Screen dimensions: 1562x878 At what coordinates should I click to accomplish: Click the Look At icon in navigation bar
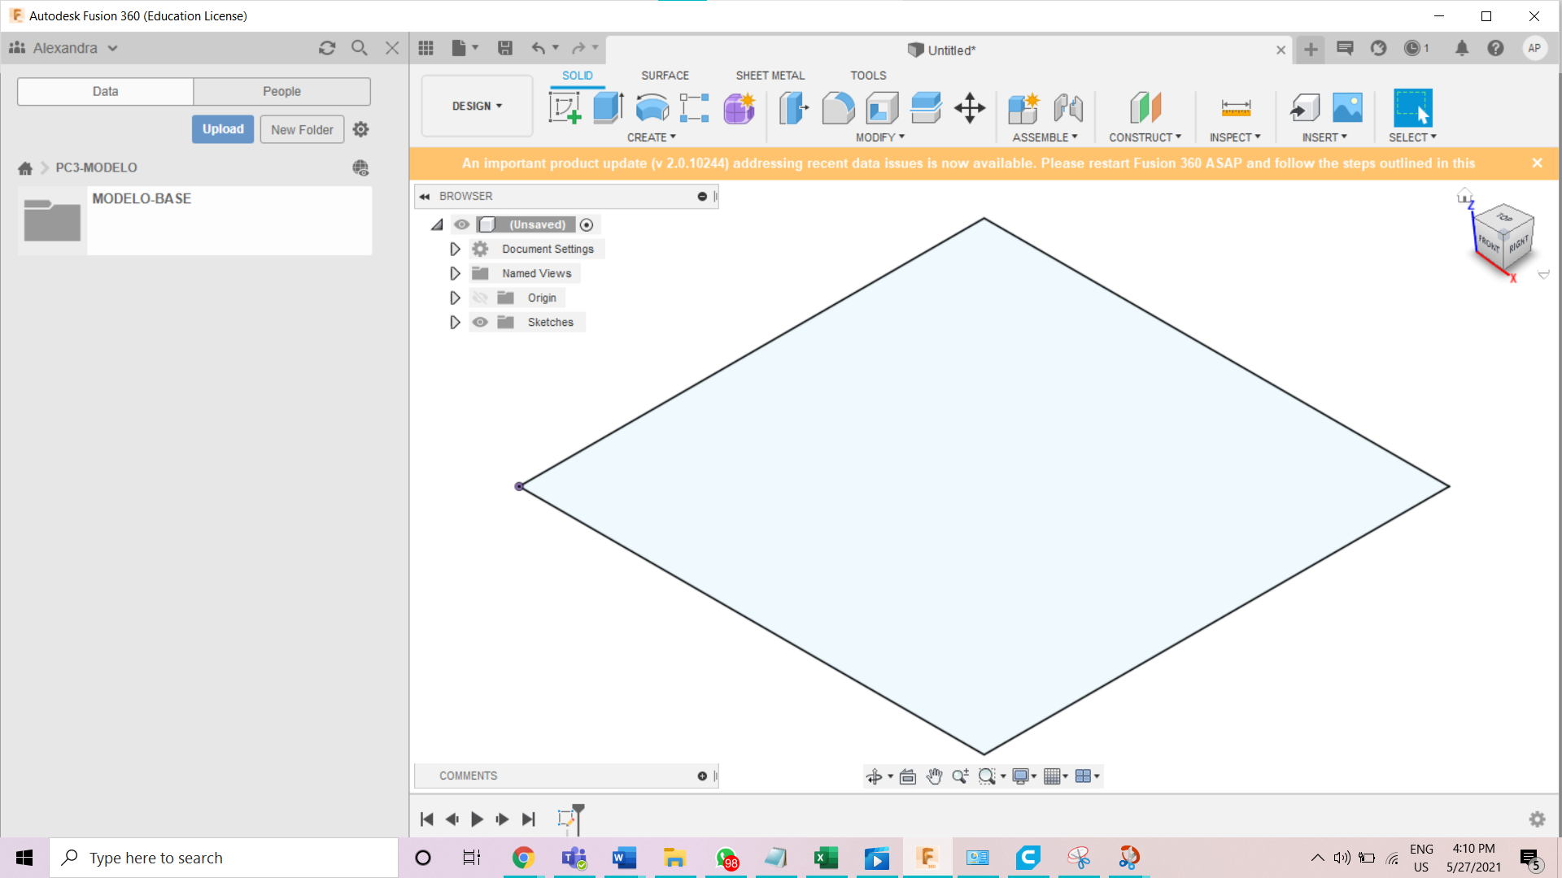(x=908, y=776)
